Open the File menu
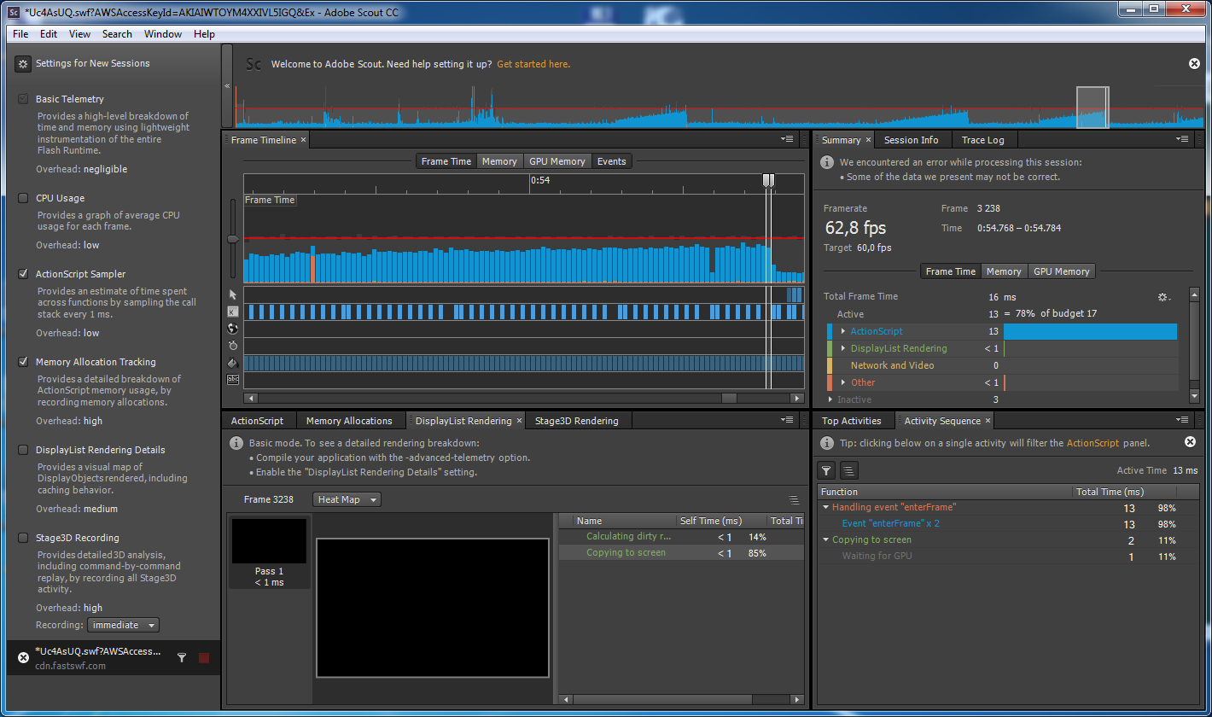Viewport: 1212px width, 717px height. click(x=20, y=34)
